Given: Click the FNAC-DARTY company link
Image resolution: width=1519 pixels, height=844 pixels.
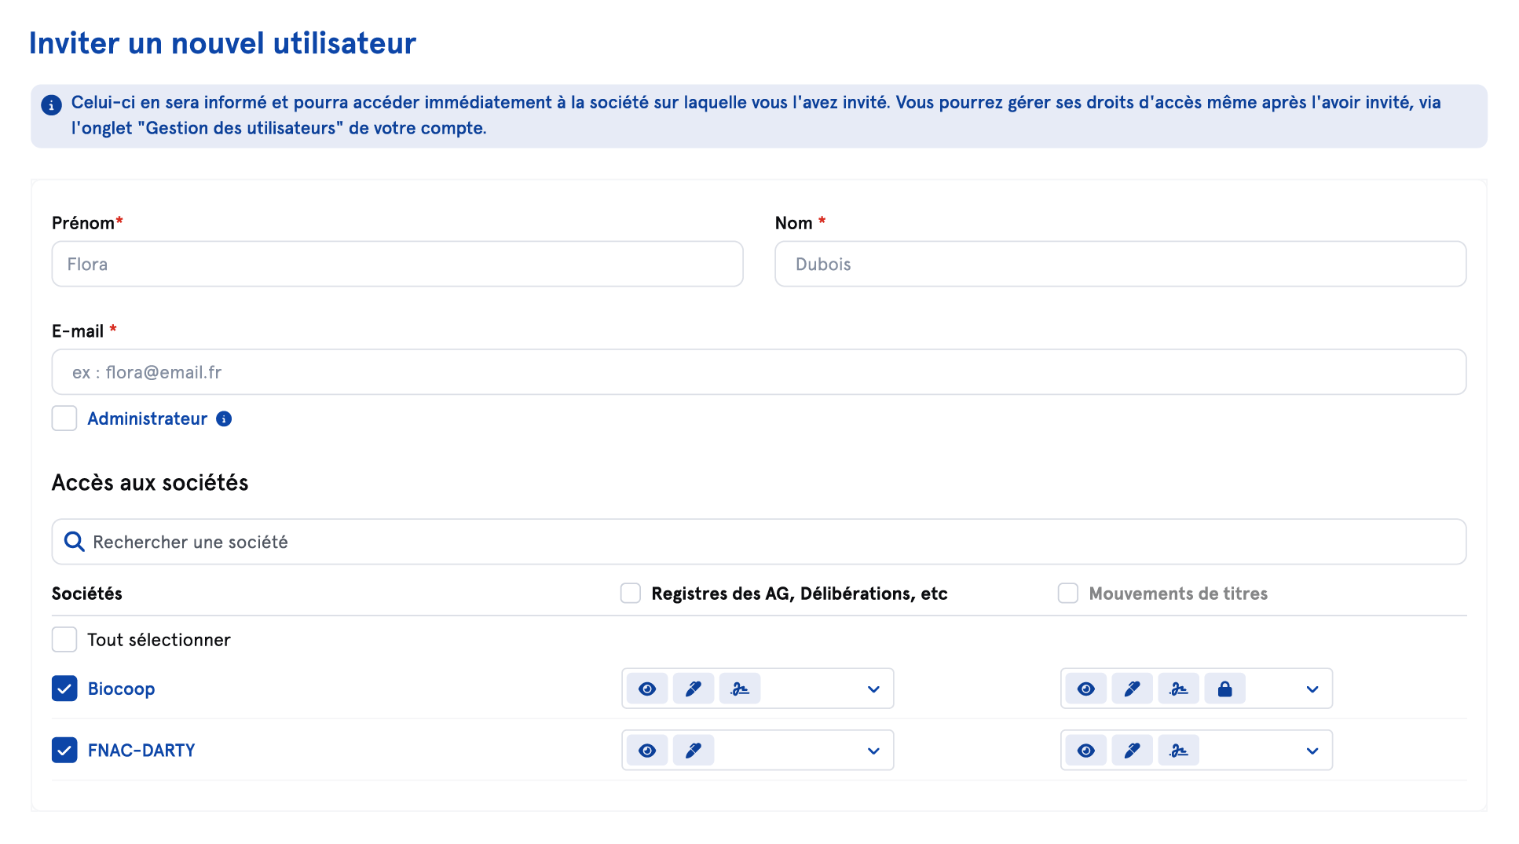Looking at the screenshot, I should tap(141, 751).
